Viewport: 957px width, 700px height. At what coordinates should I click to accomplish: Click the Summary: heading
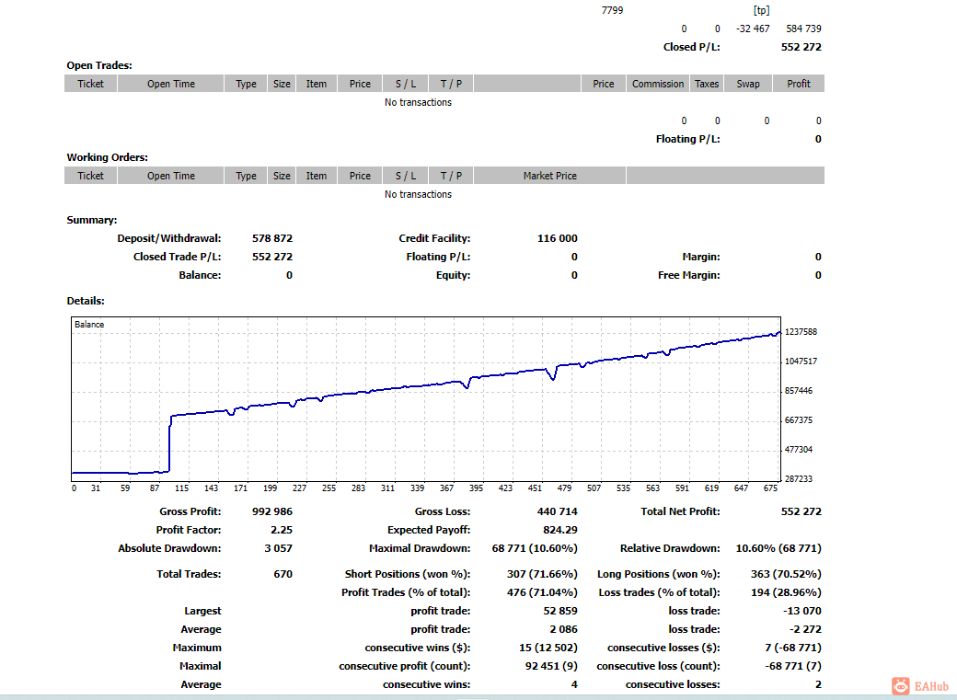pyautogui.click(x=91, y=220)
